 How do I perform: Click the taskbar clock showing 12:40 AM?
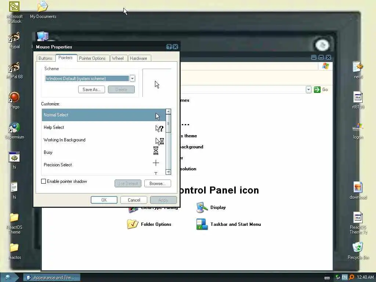[x=365, y=277]
